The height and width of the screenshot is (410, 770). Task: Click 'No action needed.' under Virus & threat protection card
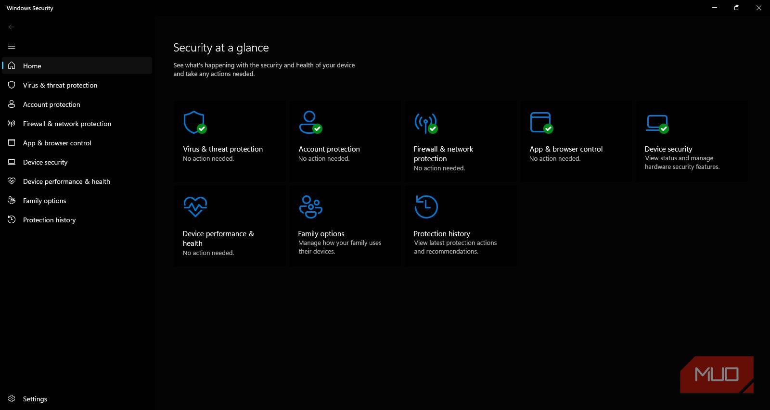pos(208,159)
